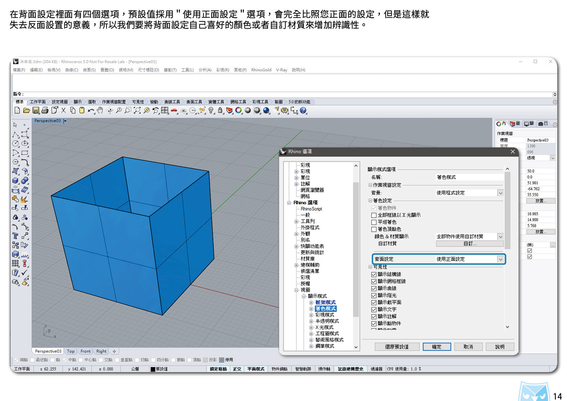Click the color wheel icon in toolbar

[x=238, y=111]
